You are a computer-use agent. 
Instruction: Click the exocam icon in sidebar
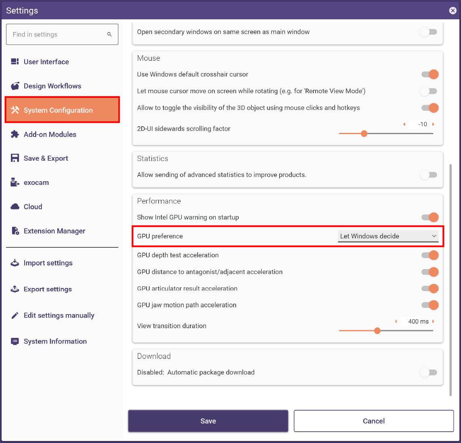[15, 182]
